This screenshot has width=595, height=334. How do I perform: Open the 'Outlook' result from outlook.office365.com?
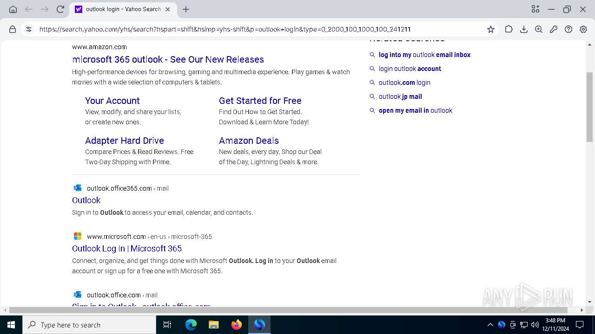86,200
